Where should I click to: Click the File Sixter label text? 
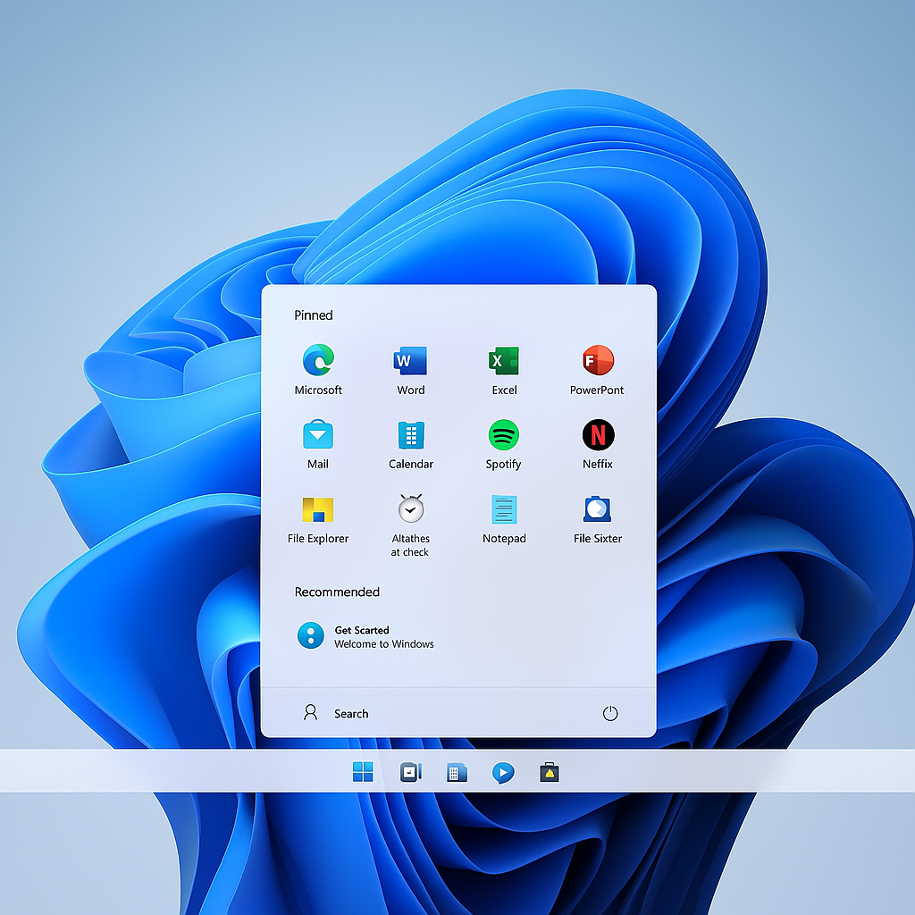[x=598, y=539]
